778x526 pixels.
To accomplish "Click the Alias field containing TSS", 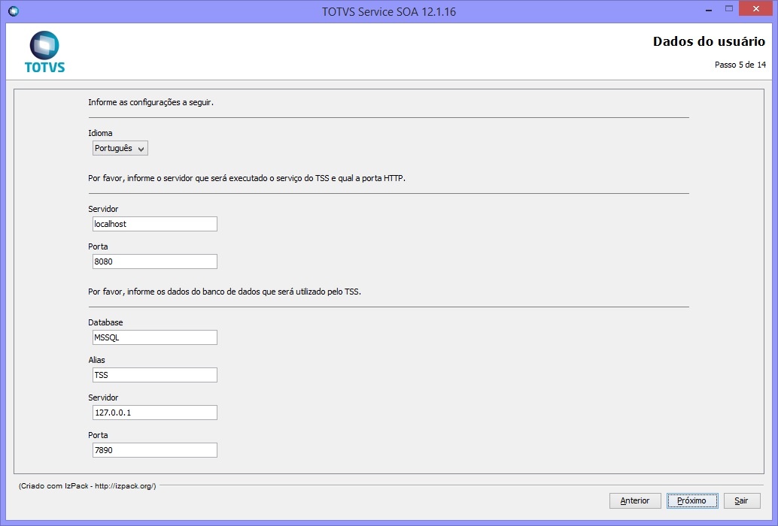I will 155,375.
